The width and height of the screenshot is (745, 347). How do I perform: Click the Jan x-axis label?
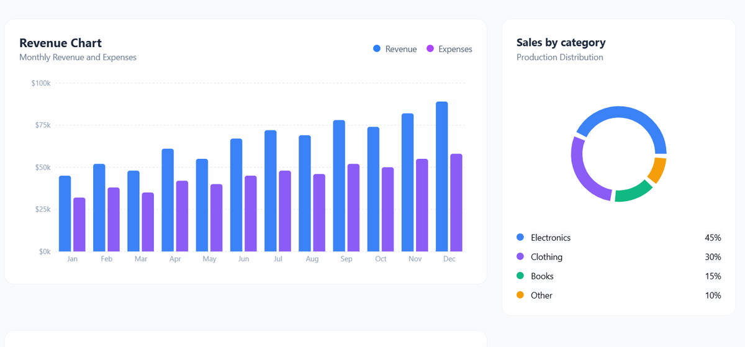[x=73, y=259]
